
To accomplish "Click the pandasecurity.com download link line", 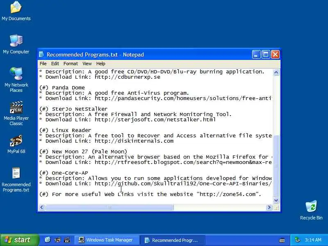I will 155,98.
